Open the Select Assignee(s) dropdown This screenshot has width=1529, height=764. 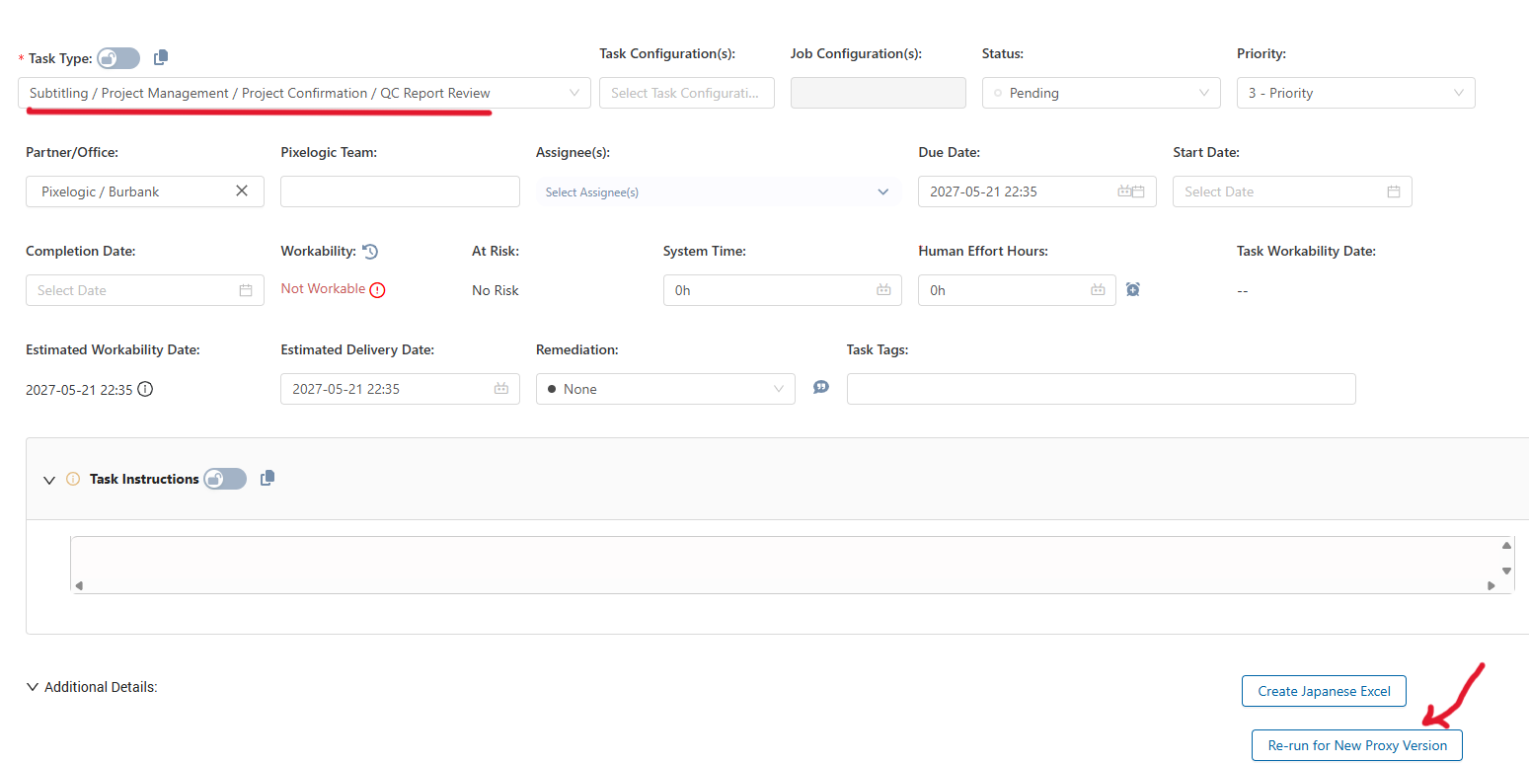coord(719,191)
